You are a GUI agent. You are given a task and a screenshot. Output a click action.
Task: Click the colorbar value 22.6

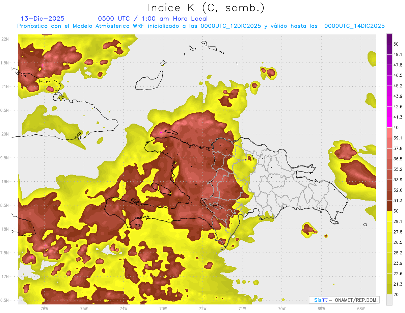coord(398,273)
